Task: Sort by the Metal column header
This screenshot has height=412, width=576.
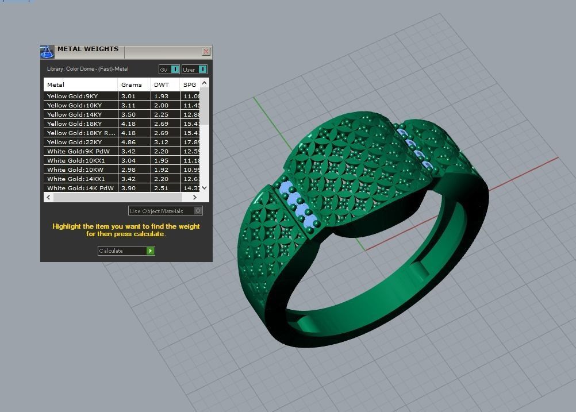Action: click(80, 84)
